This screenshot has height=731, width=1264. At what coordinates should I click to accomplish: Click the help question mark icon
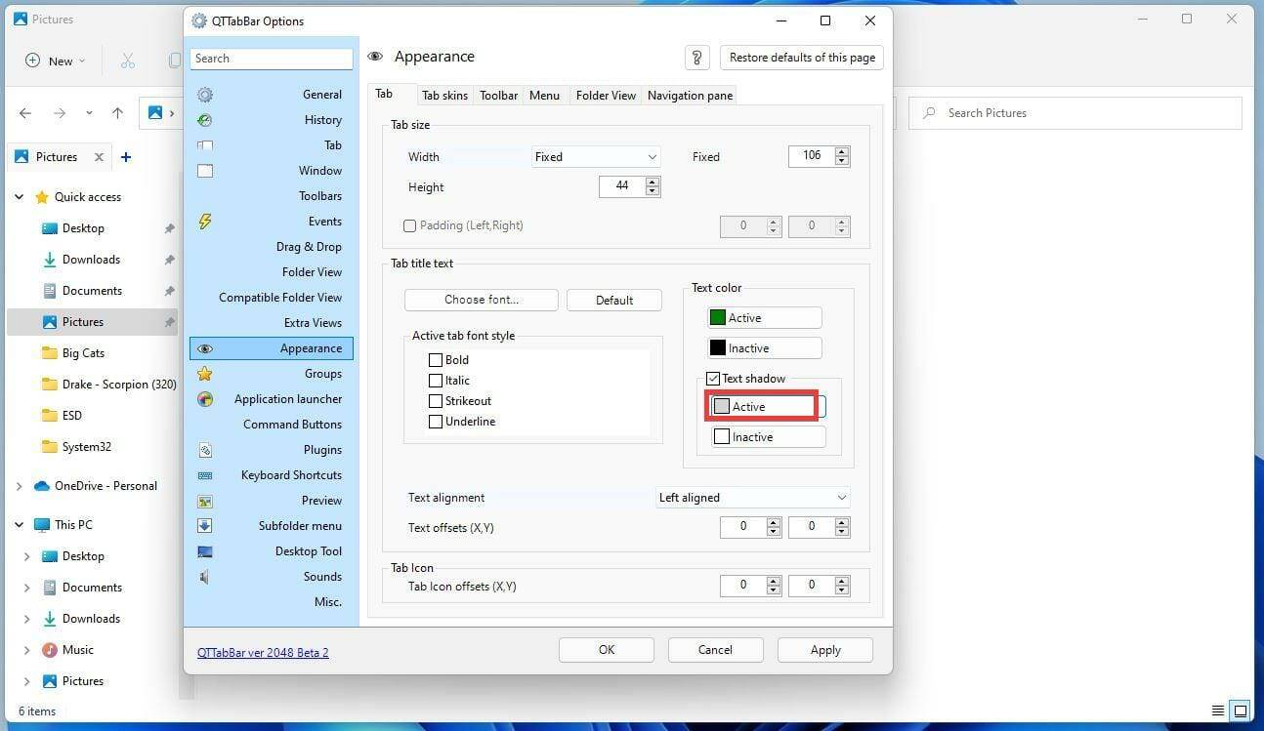pyautogui.click(x=696, y=58)
